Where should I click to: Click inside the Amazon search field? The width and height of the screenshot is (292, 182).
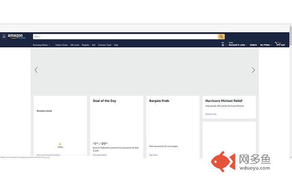point(129,36)
